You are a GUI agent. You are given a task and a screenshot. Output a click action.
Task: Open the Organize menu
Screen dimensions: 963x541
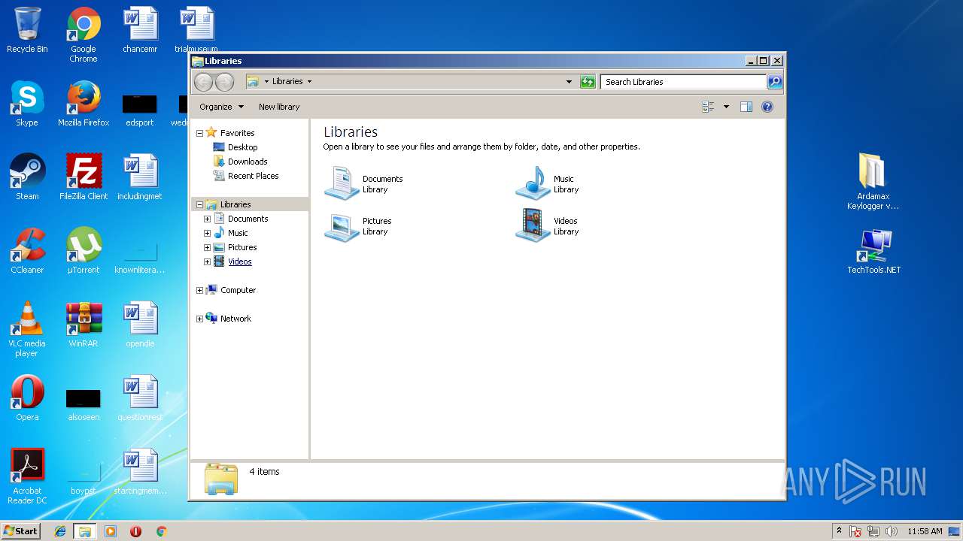coord(221,107)
